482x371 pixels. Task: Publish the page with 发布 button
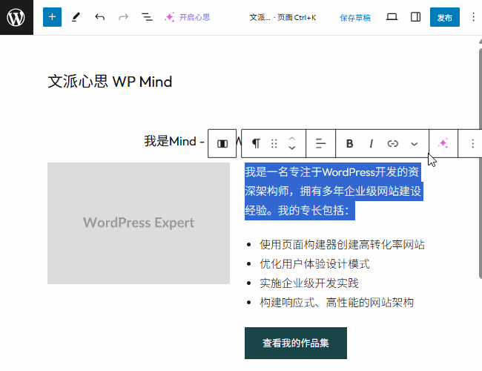[x=444, y=18]
